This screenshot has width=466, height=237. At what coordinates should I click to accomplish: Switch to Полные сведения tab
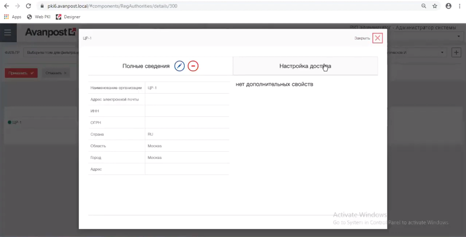[x=146, y=66]
